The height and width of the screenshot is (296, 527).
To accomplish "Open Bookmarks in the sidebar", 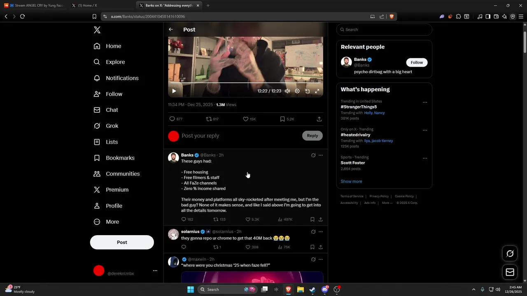I will [x=114, y=158].
